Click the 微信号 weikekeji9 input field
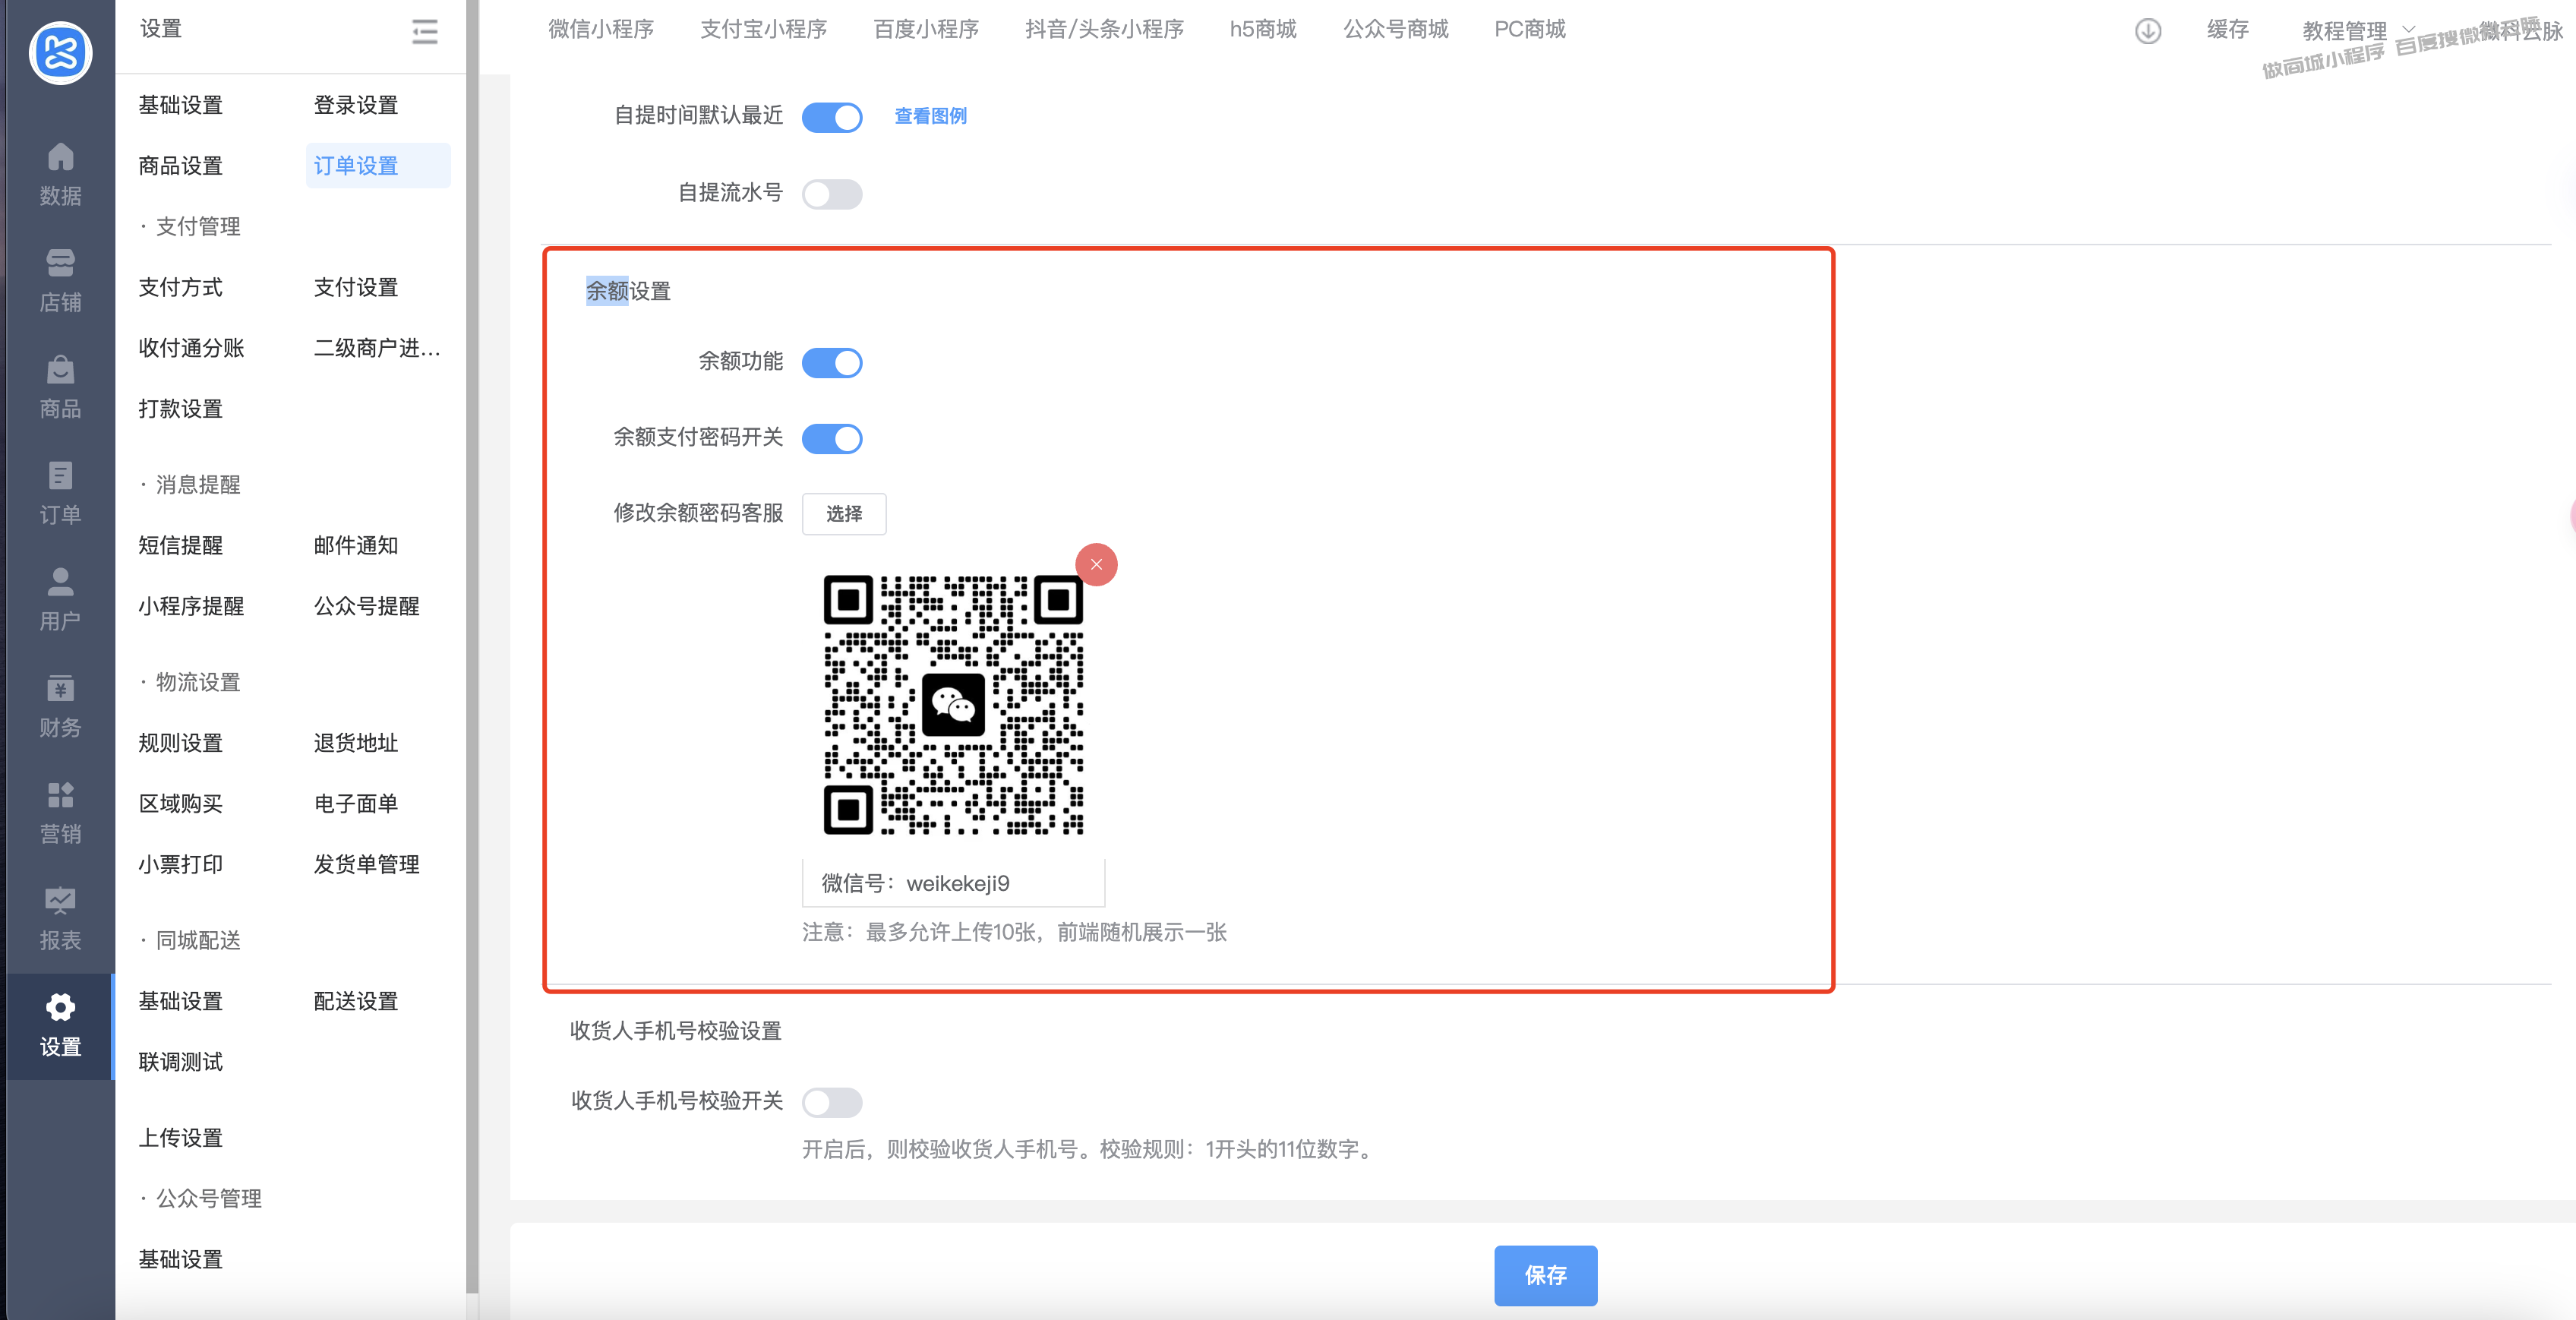The width and height of the screenshot is (2576, 1320). tap(953, 882)
